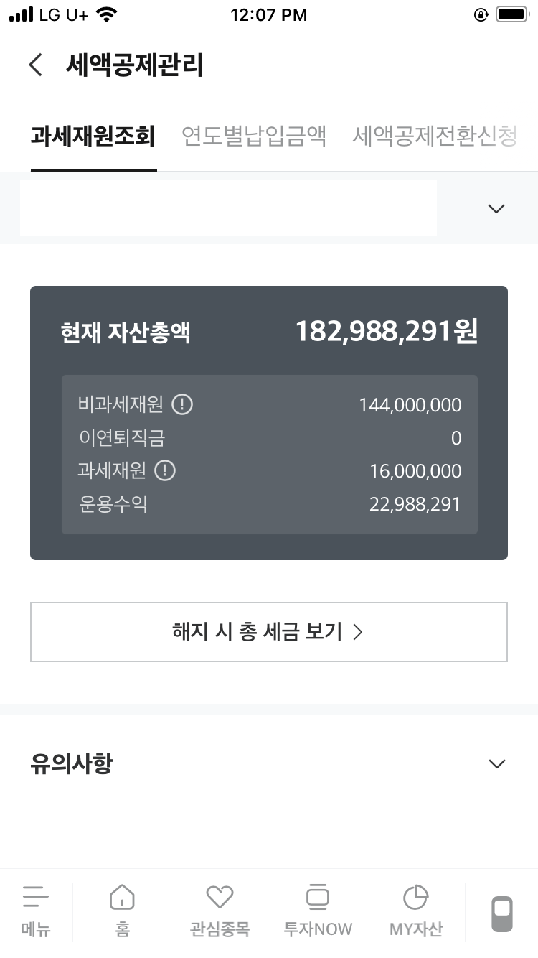Switch to 연도별납입금액 tab
The image size is (538, 958).
pyautogui.click(x=254, y=136)
